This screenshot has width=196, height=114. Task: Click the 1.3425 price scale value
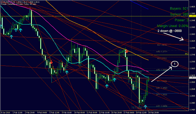coord(192,110)
